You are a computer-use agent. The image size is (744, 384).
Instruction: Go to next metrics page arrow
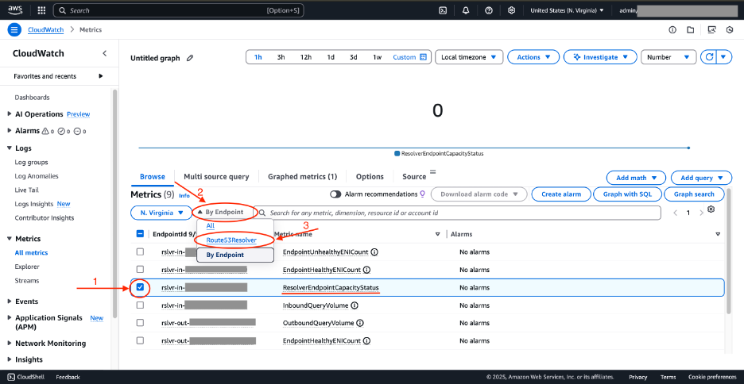point(701,213)
